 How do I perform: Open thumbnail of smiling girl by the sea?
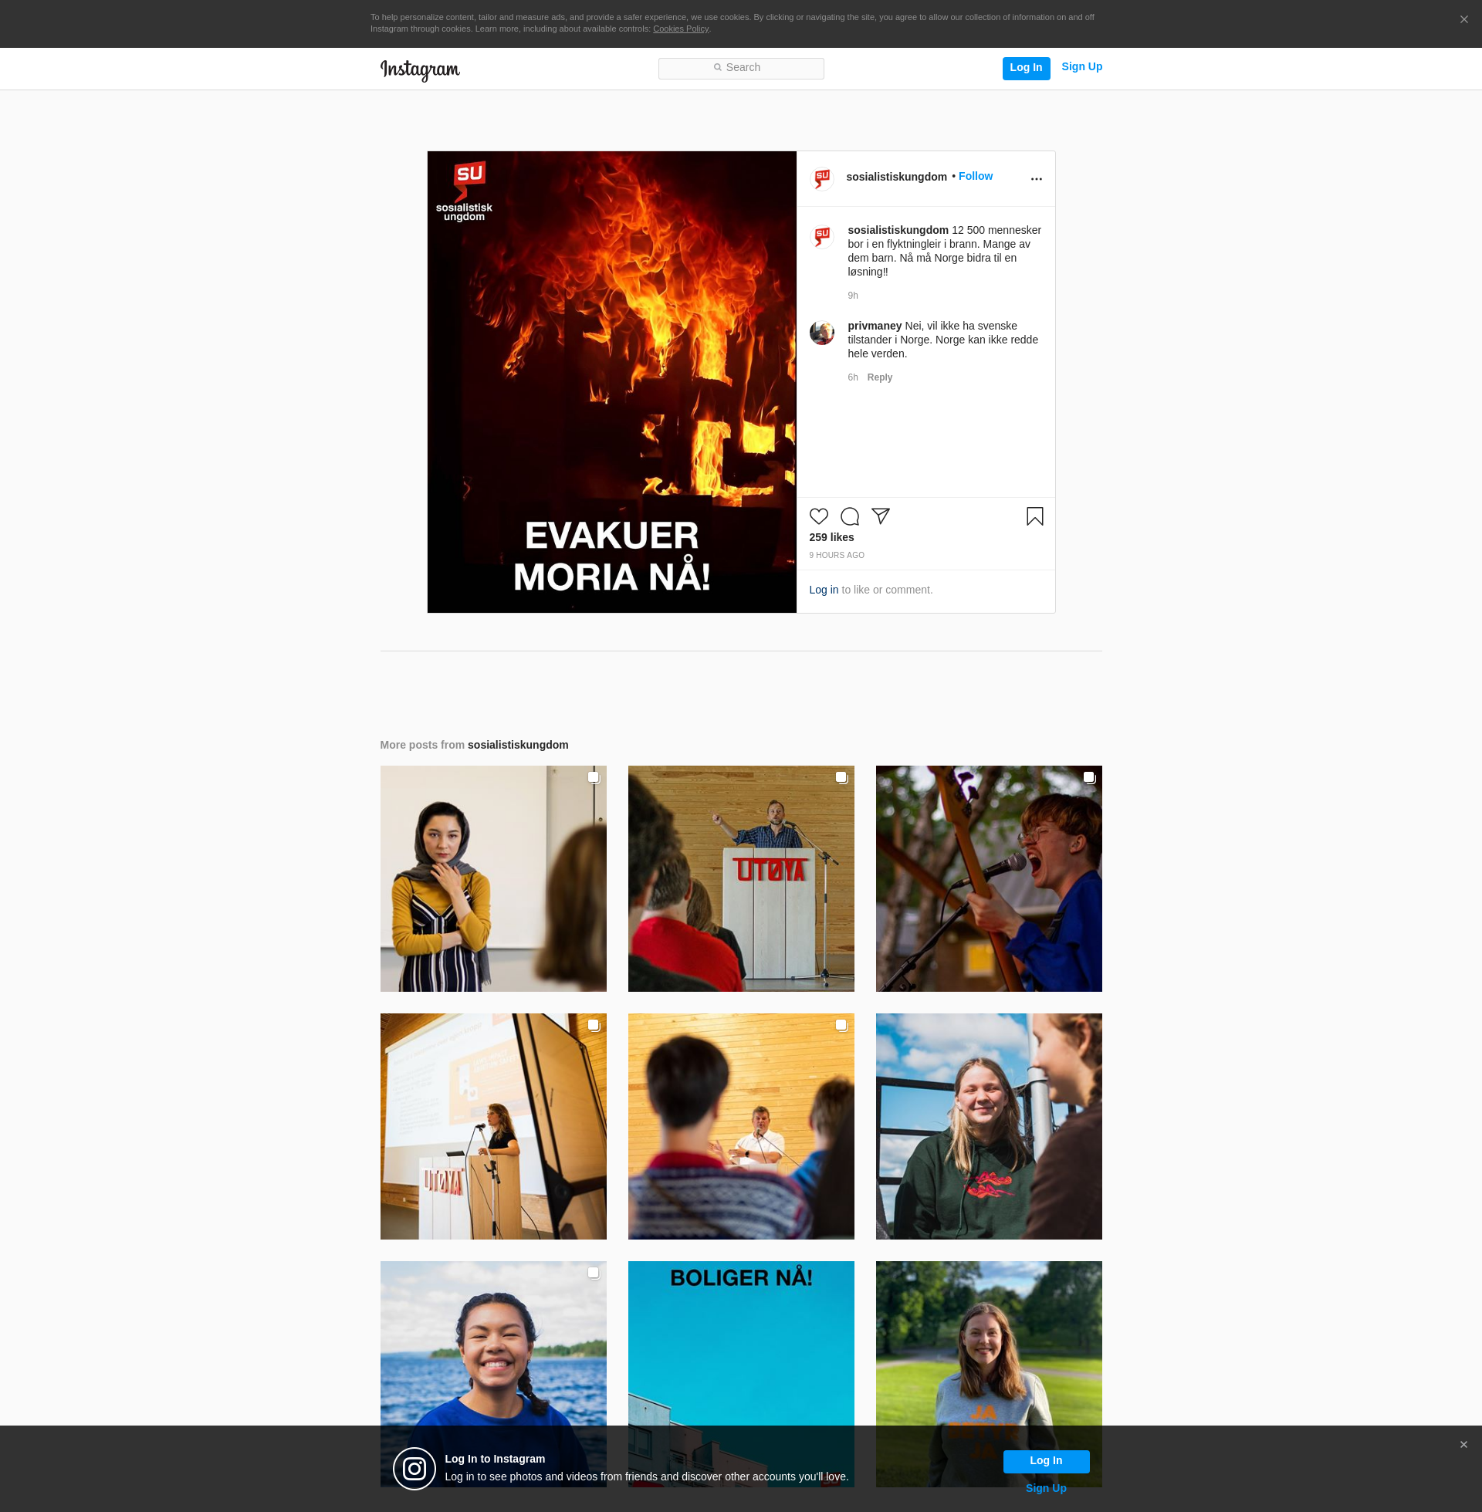(x=492, y=1343)
